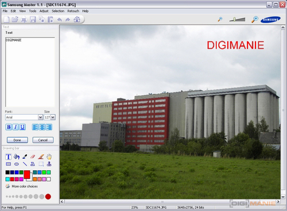Go to the home screen icon
Screen dimensions: 287x211
coord(77,20)
